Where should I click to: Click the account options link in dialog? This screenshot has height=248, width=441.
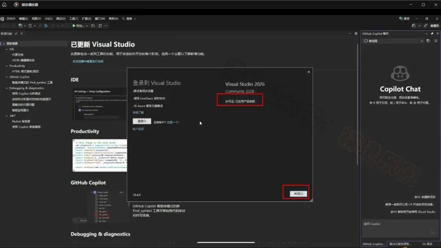click(x=138, y=129)
